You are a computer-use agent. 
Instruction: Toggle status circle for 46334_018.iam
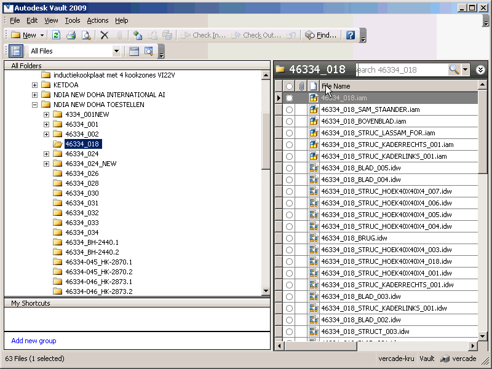pyautogui.click(x=289, y=98)
